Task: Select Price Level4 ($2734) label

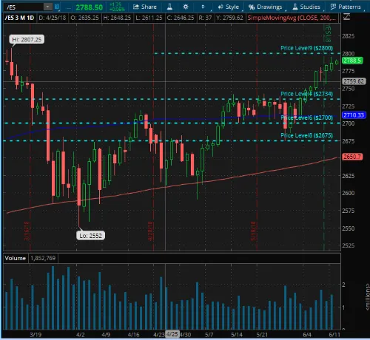Action: point(306,94)
